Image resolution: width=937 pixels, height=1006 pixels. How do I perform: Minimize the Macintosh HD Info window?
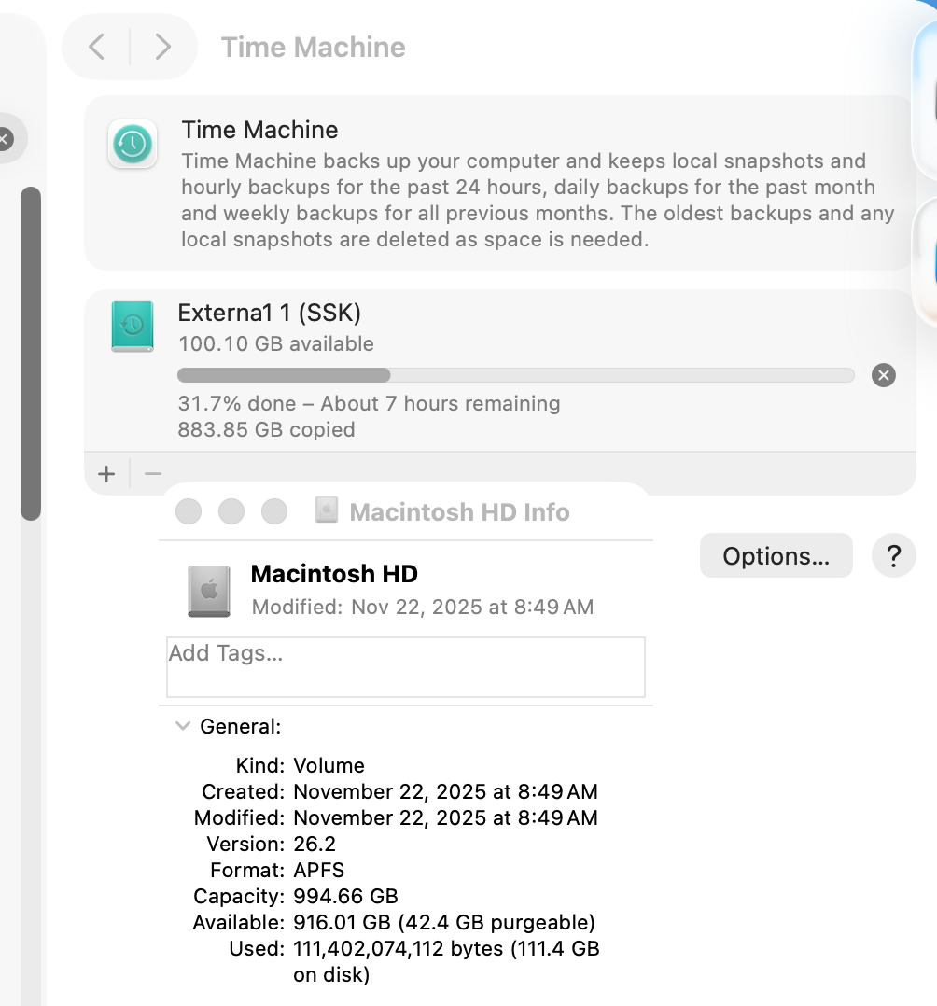pyautogui.click(x=231, y=511)
